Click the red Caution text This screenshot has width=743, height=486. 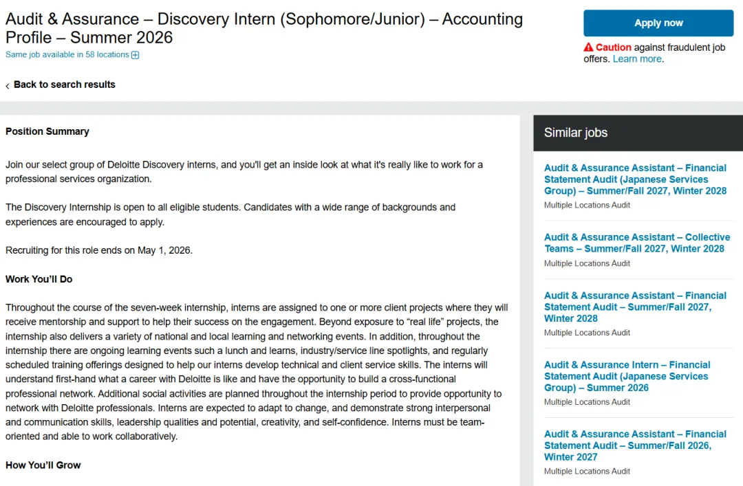click(x=613, y=47)
